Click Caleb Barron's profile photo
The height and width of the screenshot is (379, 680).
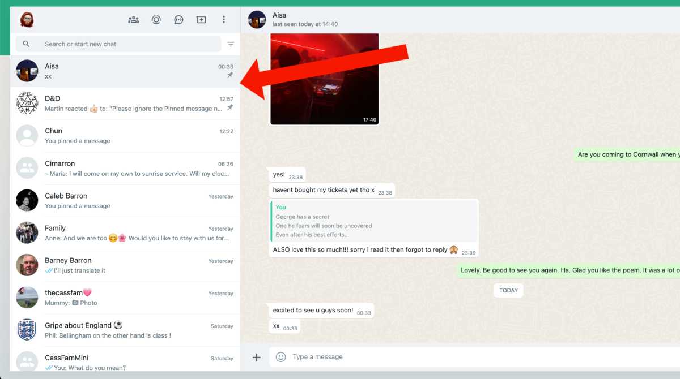(27, 201)
